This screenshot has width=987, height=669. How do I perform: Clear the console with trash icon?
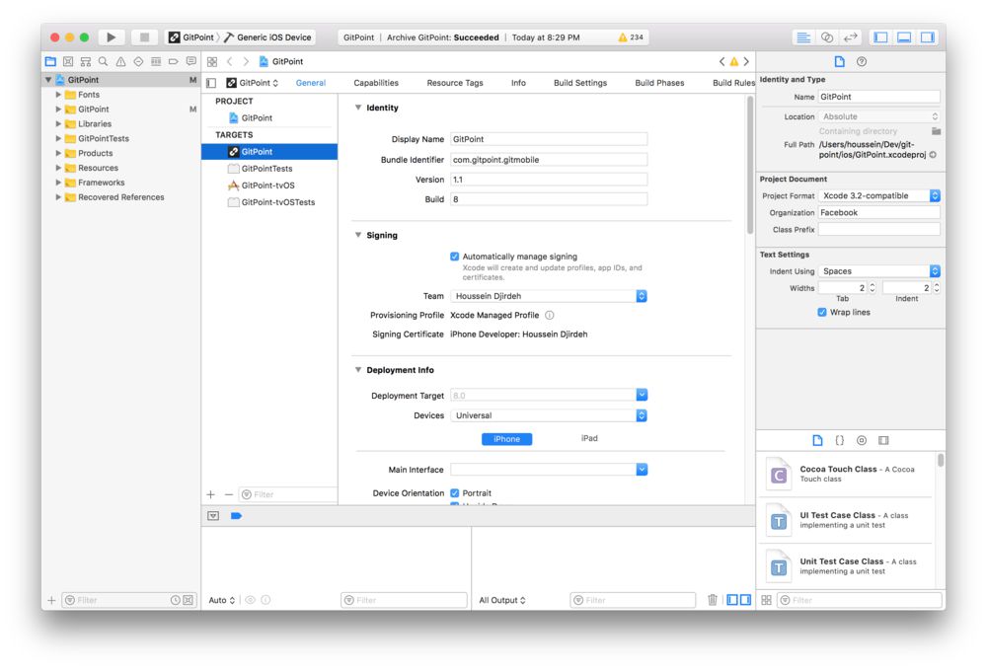click(713, 600)
